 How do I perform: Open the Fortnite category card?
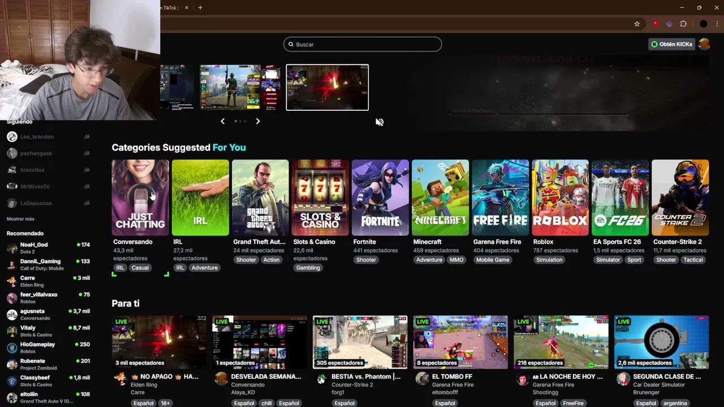(x=380, y=197)
